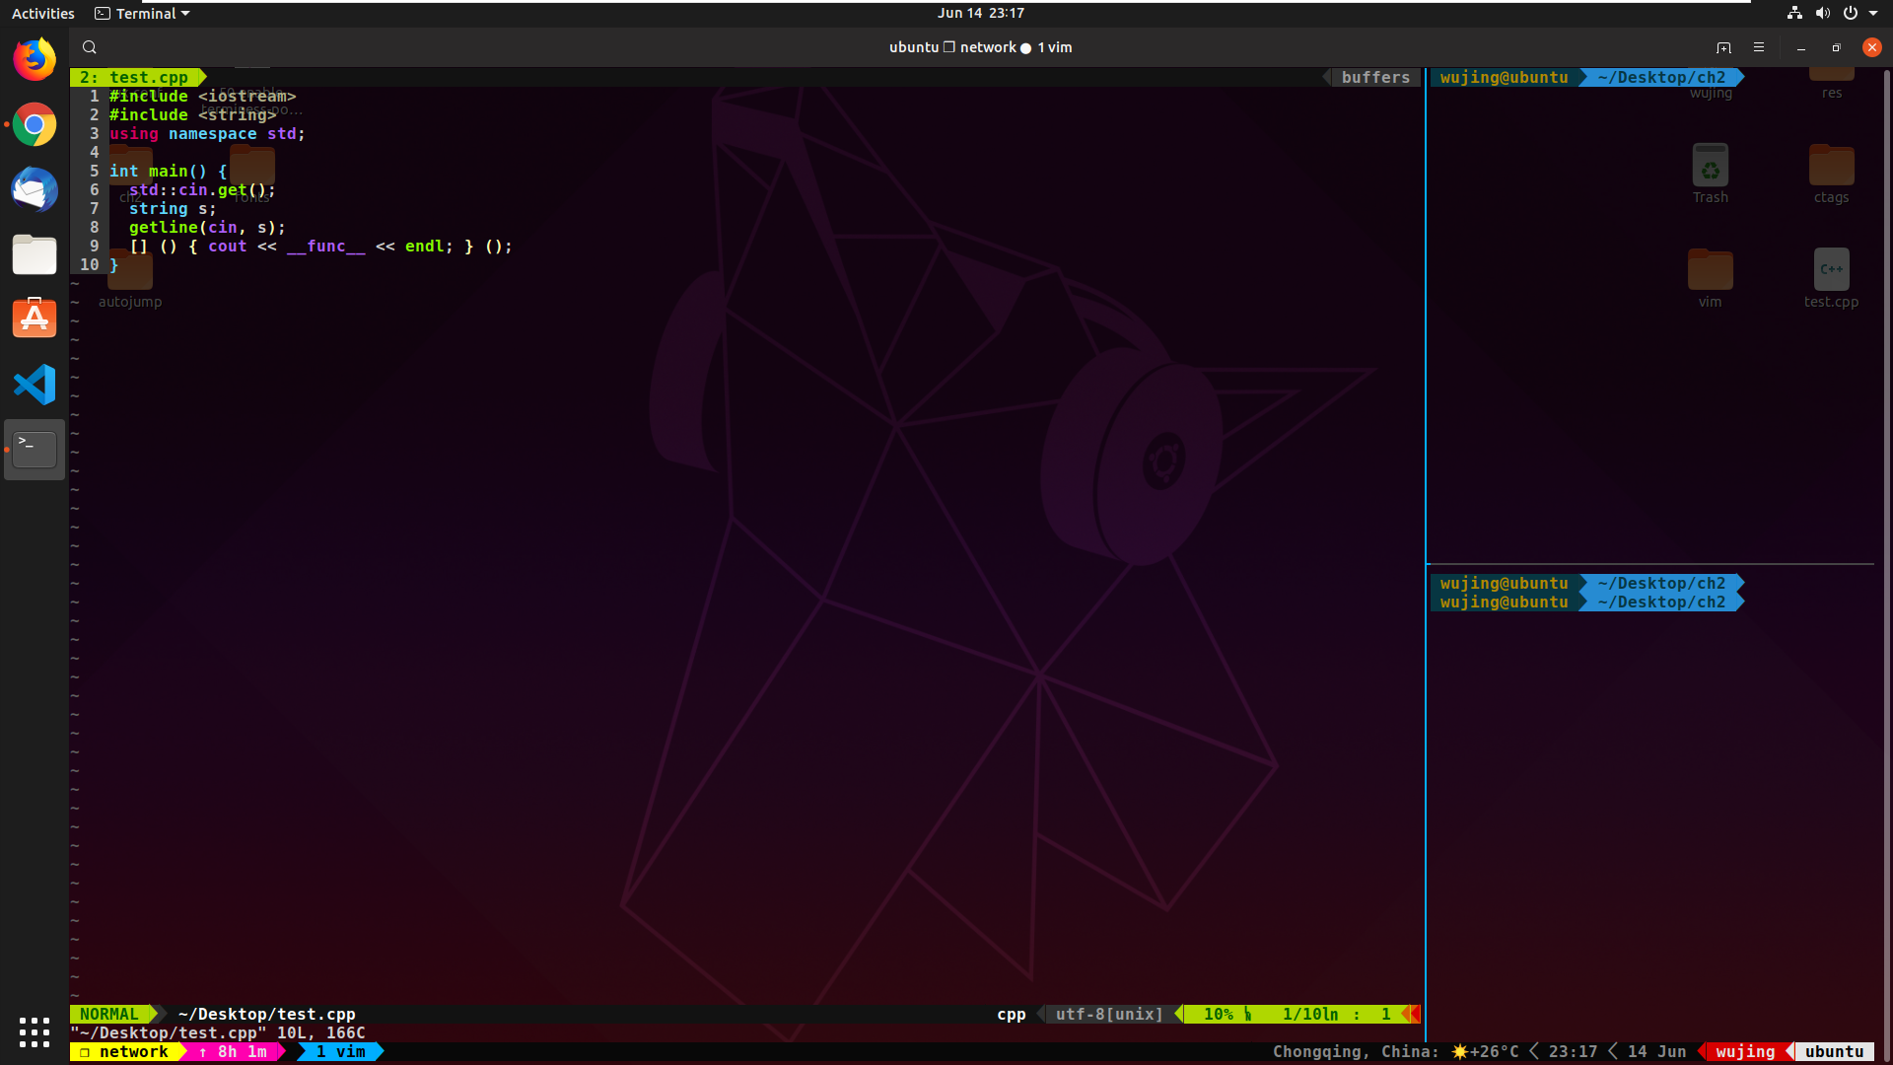Select tmux window 1 vim

341,1052
